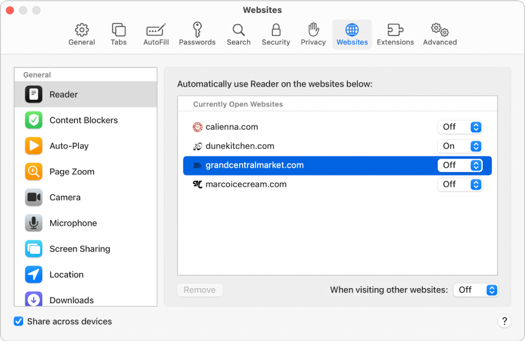
Task: Open the Passwords preferences tab
Action: click(x=197, y=34)
